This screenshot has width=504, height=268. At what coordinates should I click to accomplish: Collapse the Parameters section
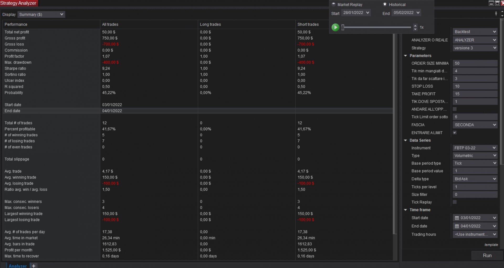tap(405, 56)
